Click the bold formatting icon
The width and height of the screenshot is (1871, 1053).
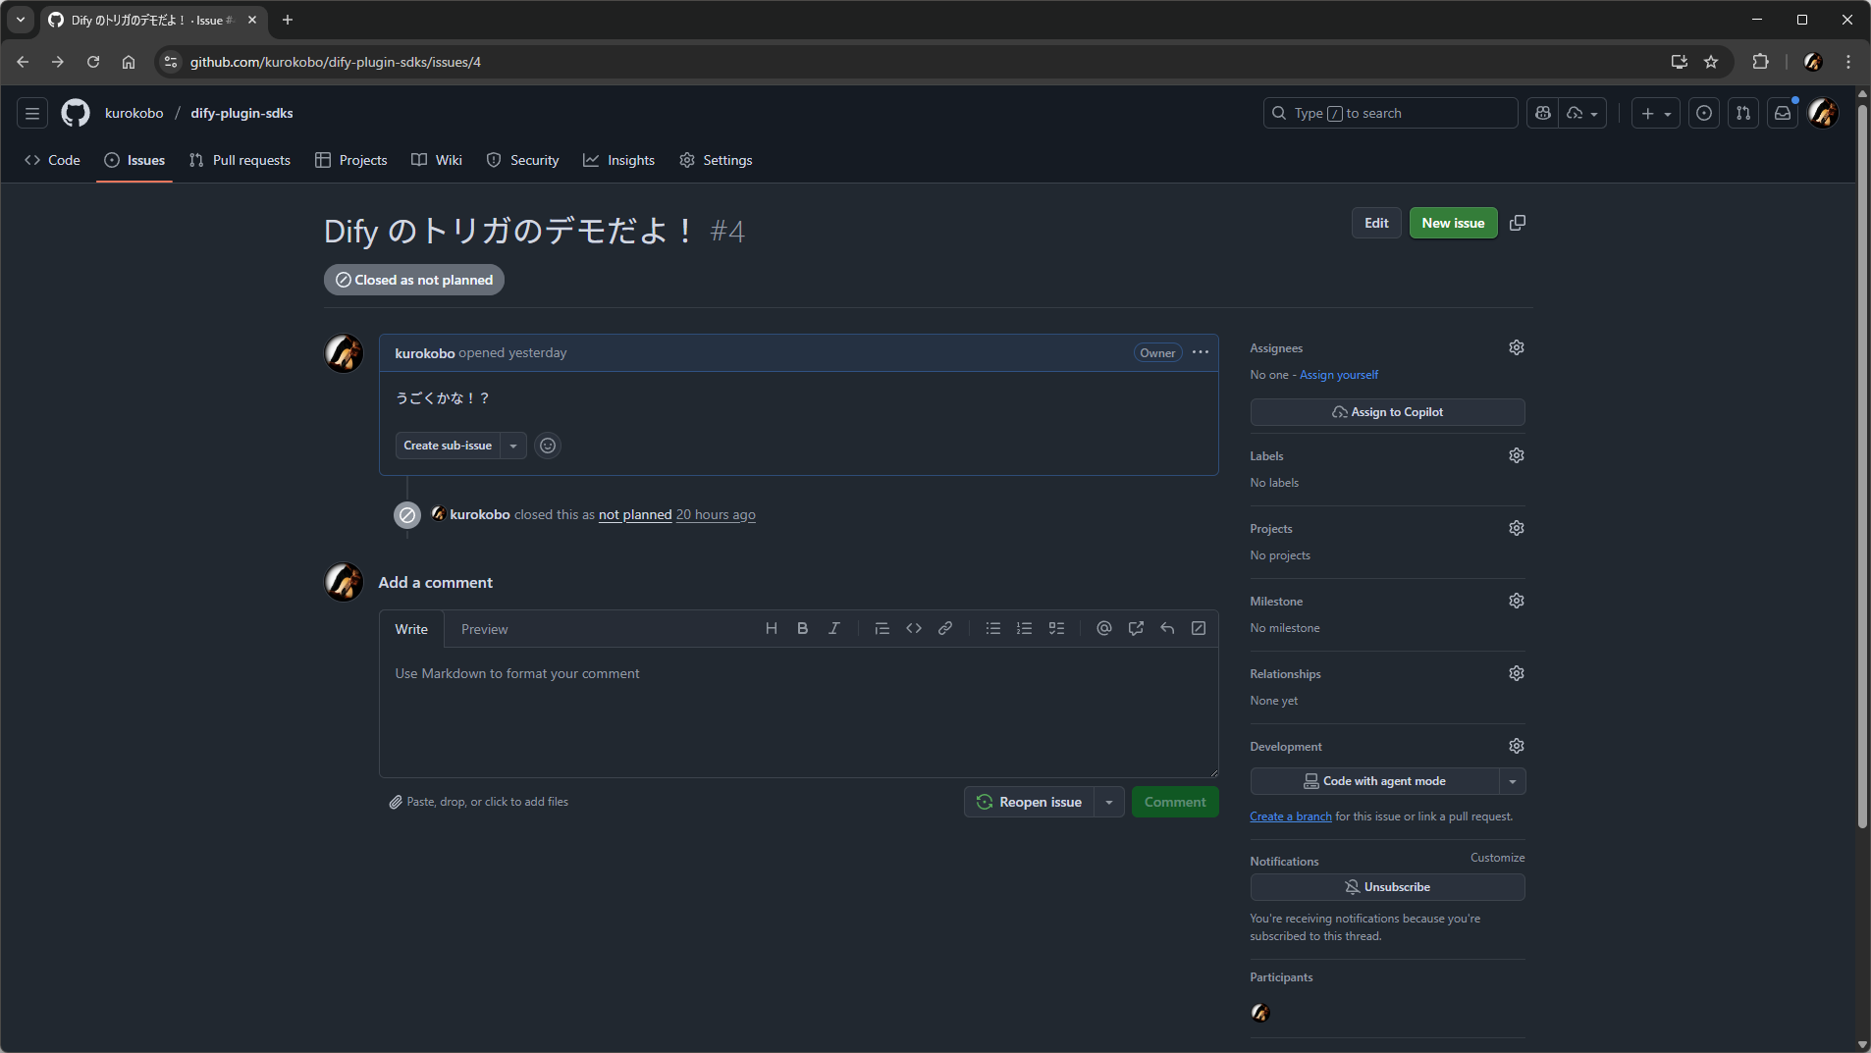pos(802,629)
